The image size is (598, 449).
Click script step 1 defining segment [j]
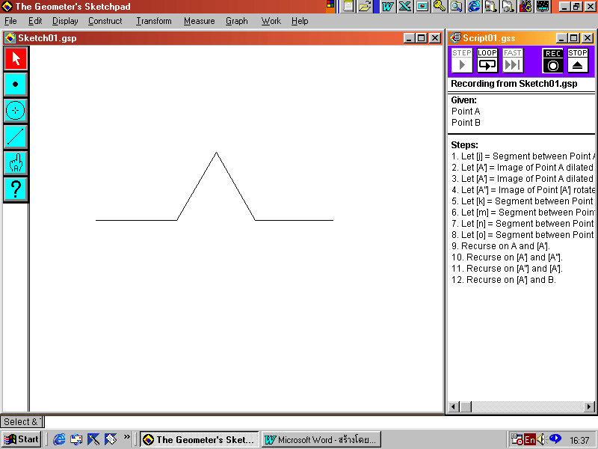523,156
